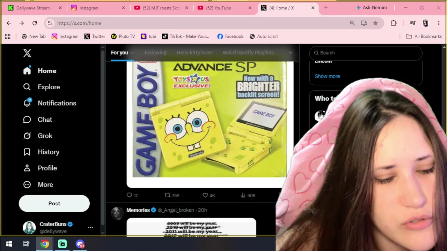
Task: Open the Memories account name link
Action: (x=138, y=210)
